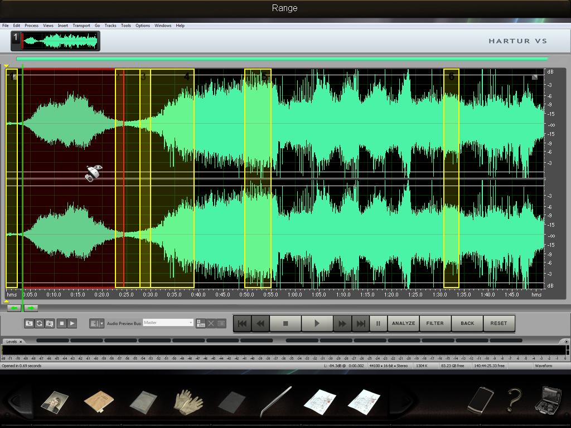
Task: Open the forensic toolkit case icon
Action: (549, 400)
